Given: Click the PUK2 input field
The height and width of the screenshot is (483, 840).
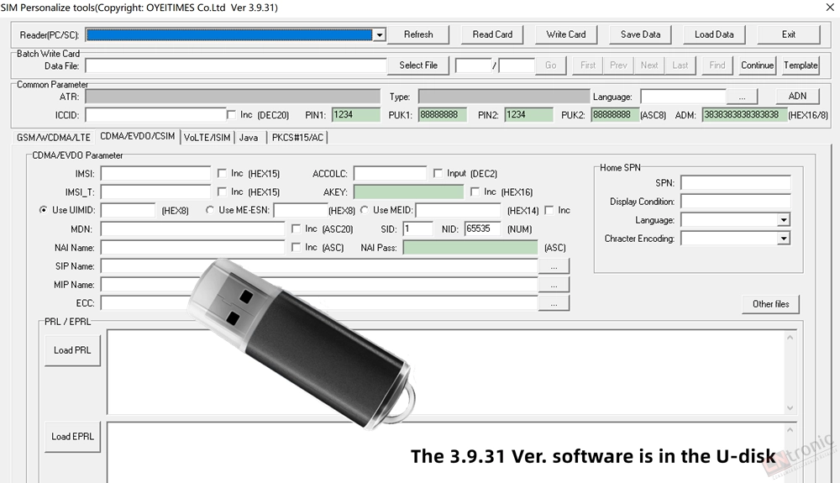Looking at the screenshot, I should [x=615, y=115].
